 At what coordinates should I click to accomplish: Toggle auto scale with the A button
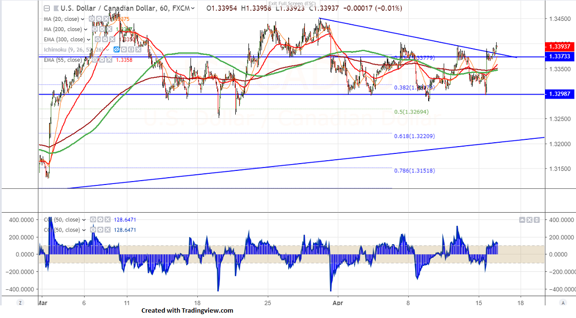click(563, 302)
